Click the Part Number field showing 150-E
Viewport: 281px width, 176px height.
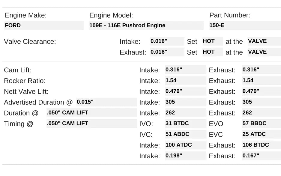[245, 25]
